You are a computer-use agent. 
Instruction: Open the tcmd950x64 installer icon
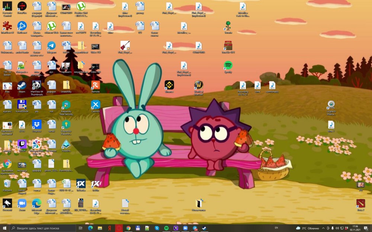click(x=22, y=106)
